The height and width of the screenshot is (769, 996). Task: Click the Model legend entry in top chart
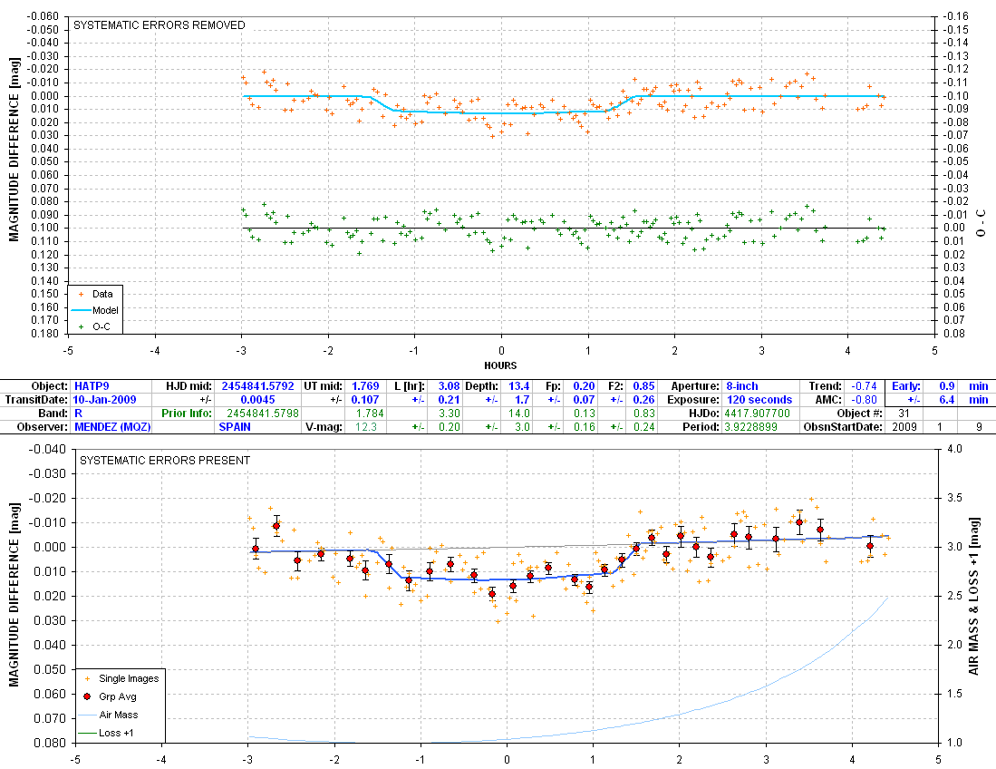tap(95, 311)
